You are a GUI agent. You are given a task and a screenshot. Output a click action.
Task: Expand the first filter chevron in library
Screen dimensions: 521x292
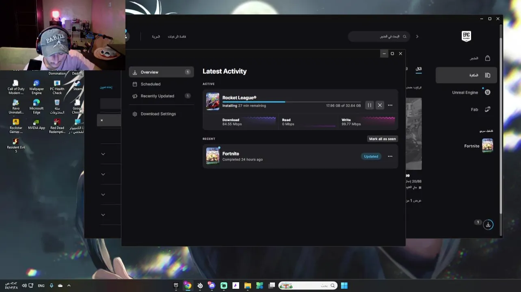click(103, 154)
